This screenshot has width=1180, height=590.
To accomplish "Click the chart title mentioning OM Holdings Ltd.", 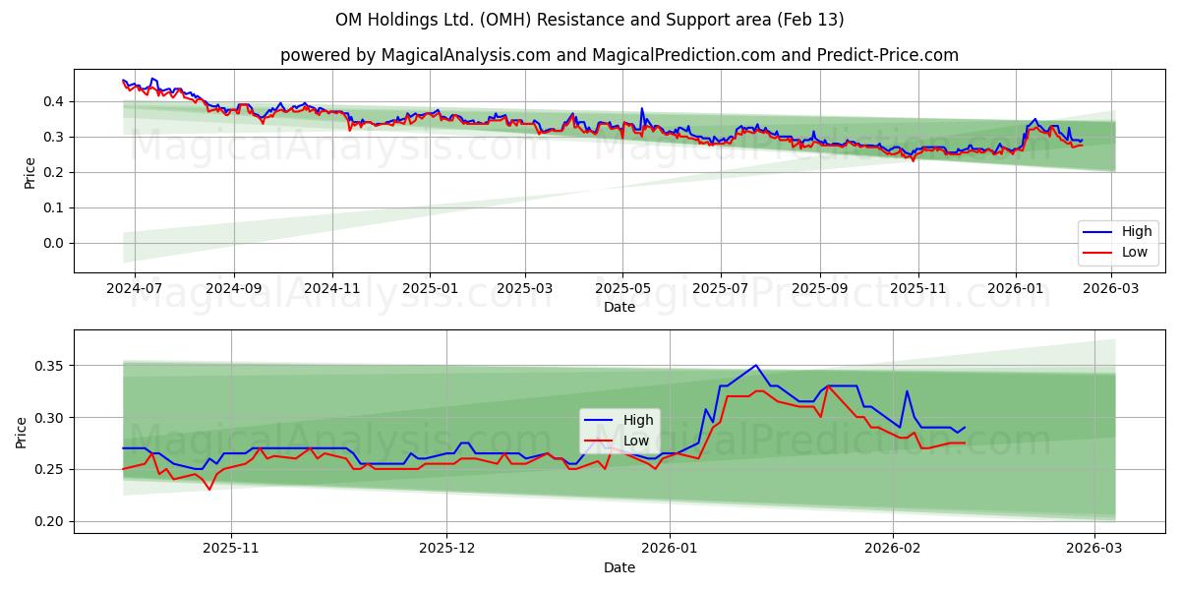I will pos(589,20).
